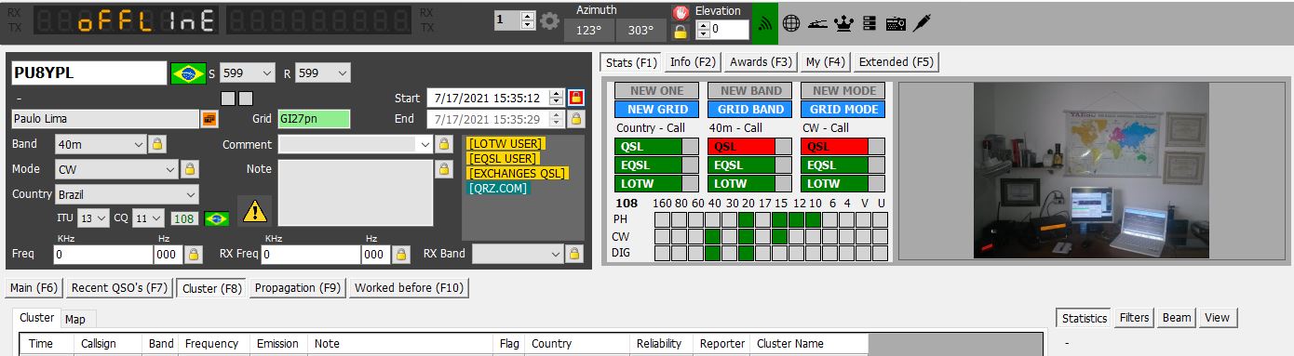Open the Awards (F3) tab
The height and width of the screenshot is (356, 1294).
click(762, 62)
